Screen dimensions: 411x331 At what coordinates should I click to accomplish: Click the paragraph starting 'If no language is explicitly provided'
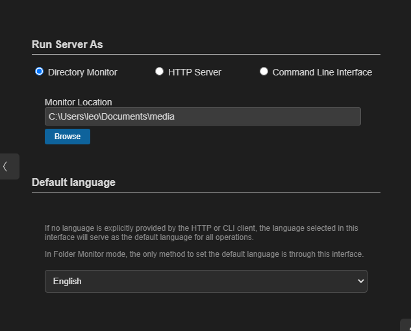[201, 233]
